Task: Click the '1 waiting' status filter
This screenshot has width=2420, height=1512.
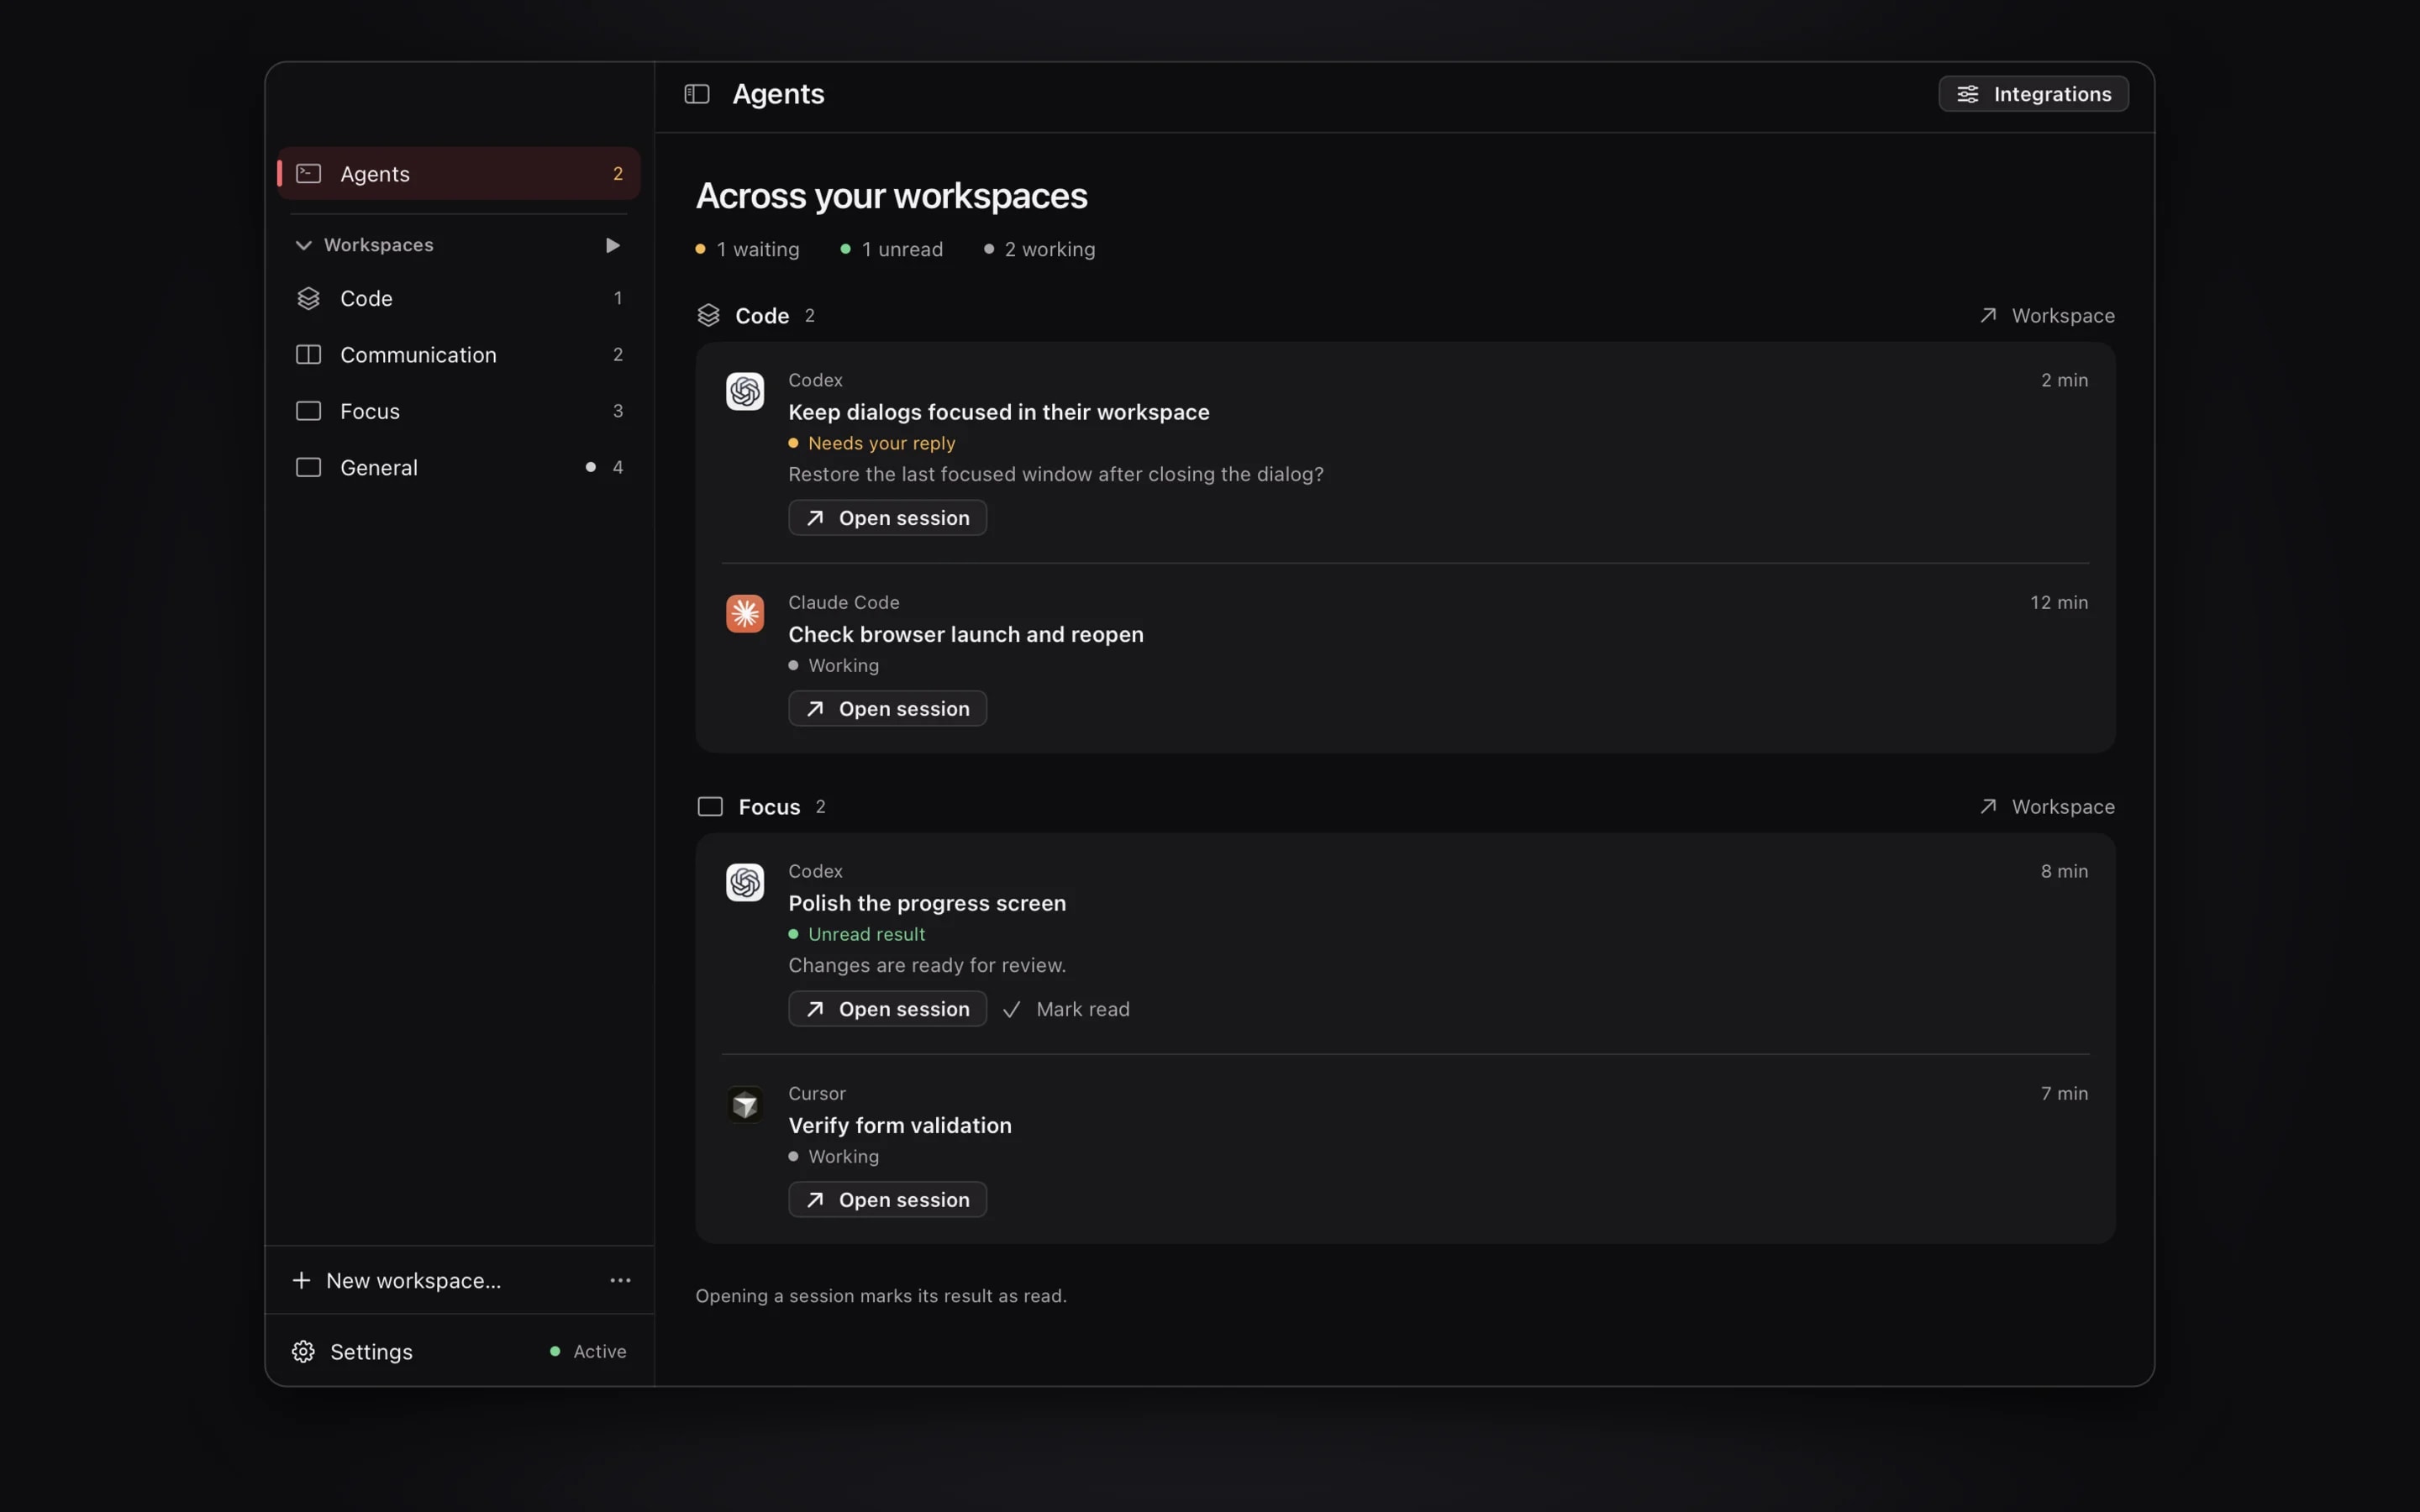Action: click(x=747, y=249)
